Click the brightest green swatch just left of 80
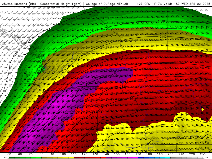Image resolution: width=212 pixels, height=159 pixels. [x=39, y=158]
